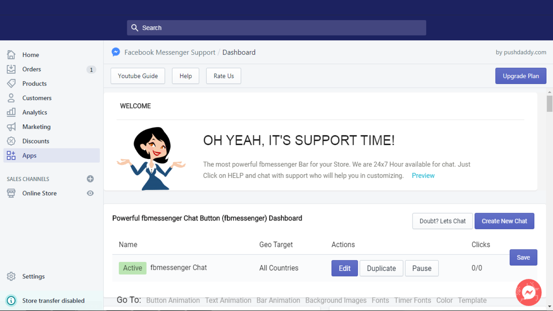Image resolution: width=553 pixels, height=311 pixels.
Task: Jump to Timer Fonts section
Action: 412,300
